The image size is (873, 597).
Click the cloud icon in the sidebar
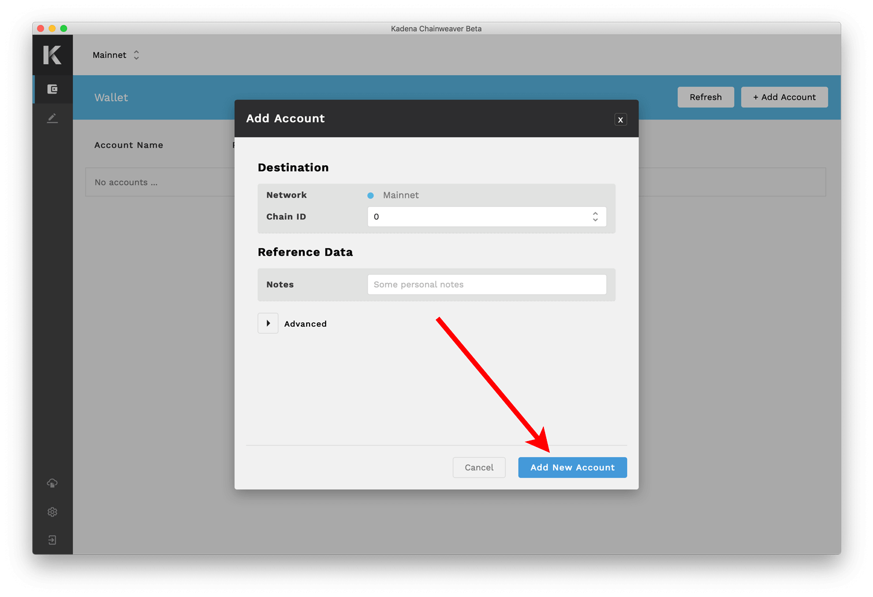53,483
